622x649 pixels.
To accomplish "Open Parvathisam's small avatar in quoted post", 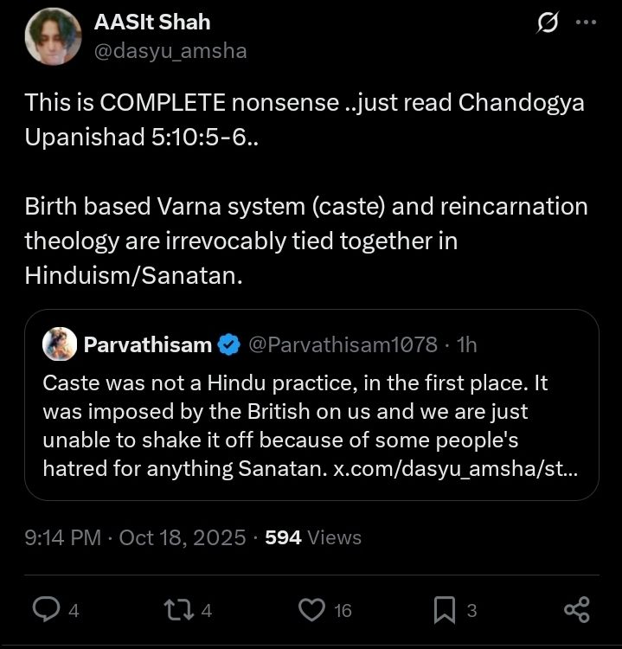I will (60, 345).
